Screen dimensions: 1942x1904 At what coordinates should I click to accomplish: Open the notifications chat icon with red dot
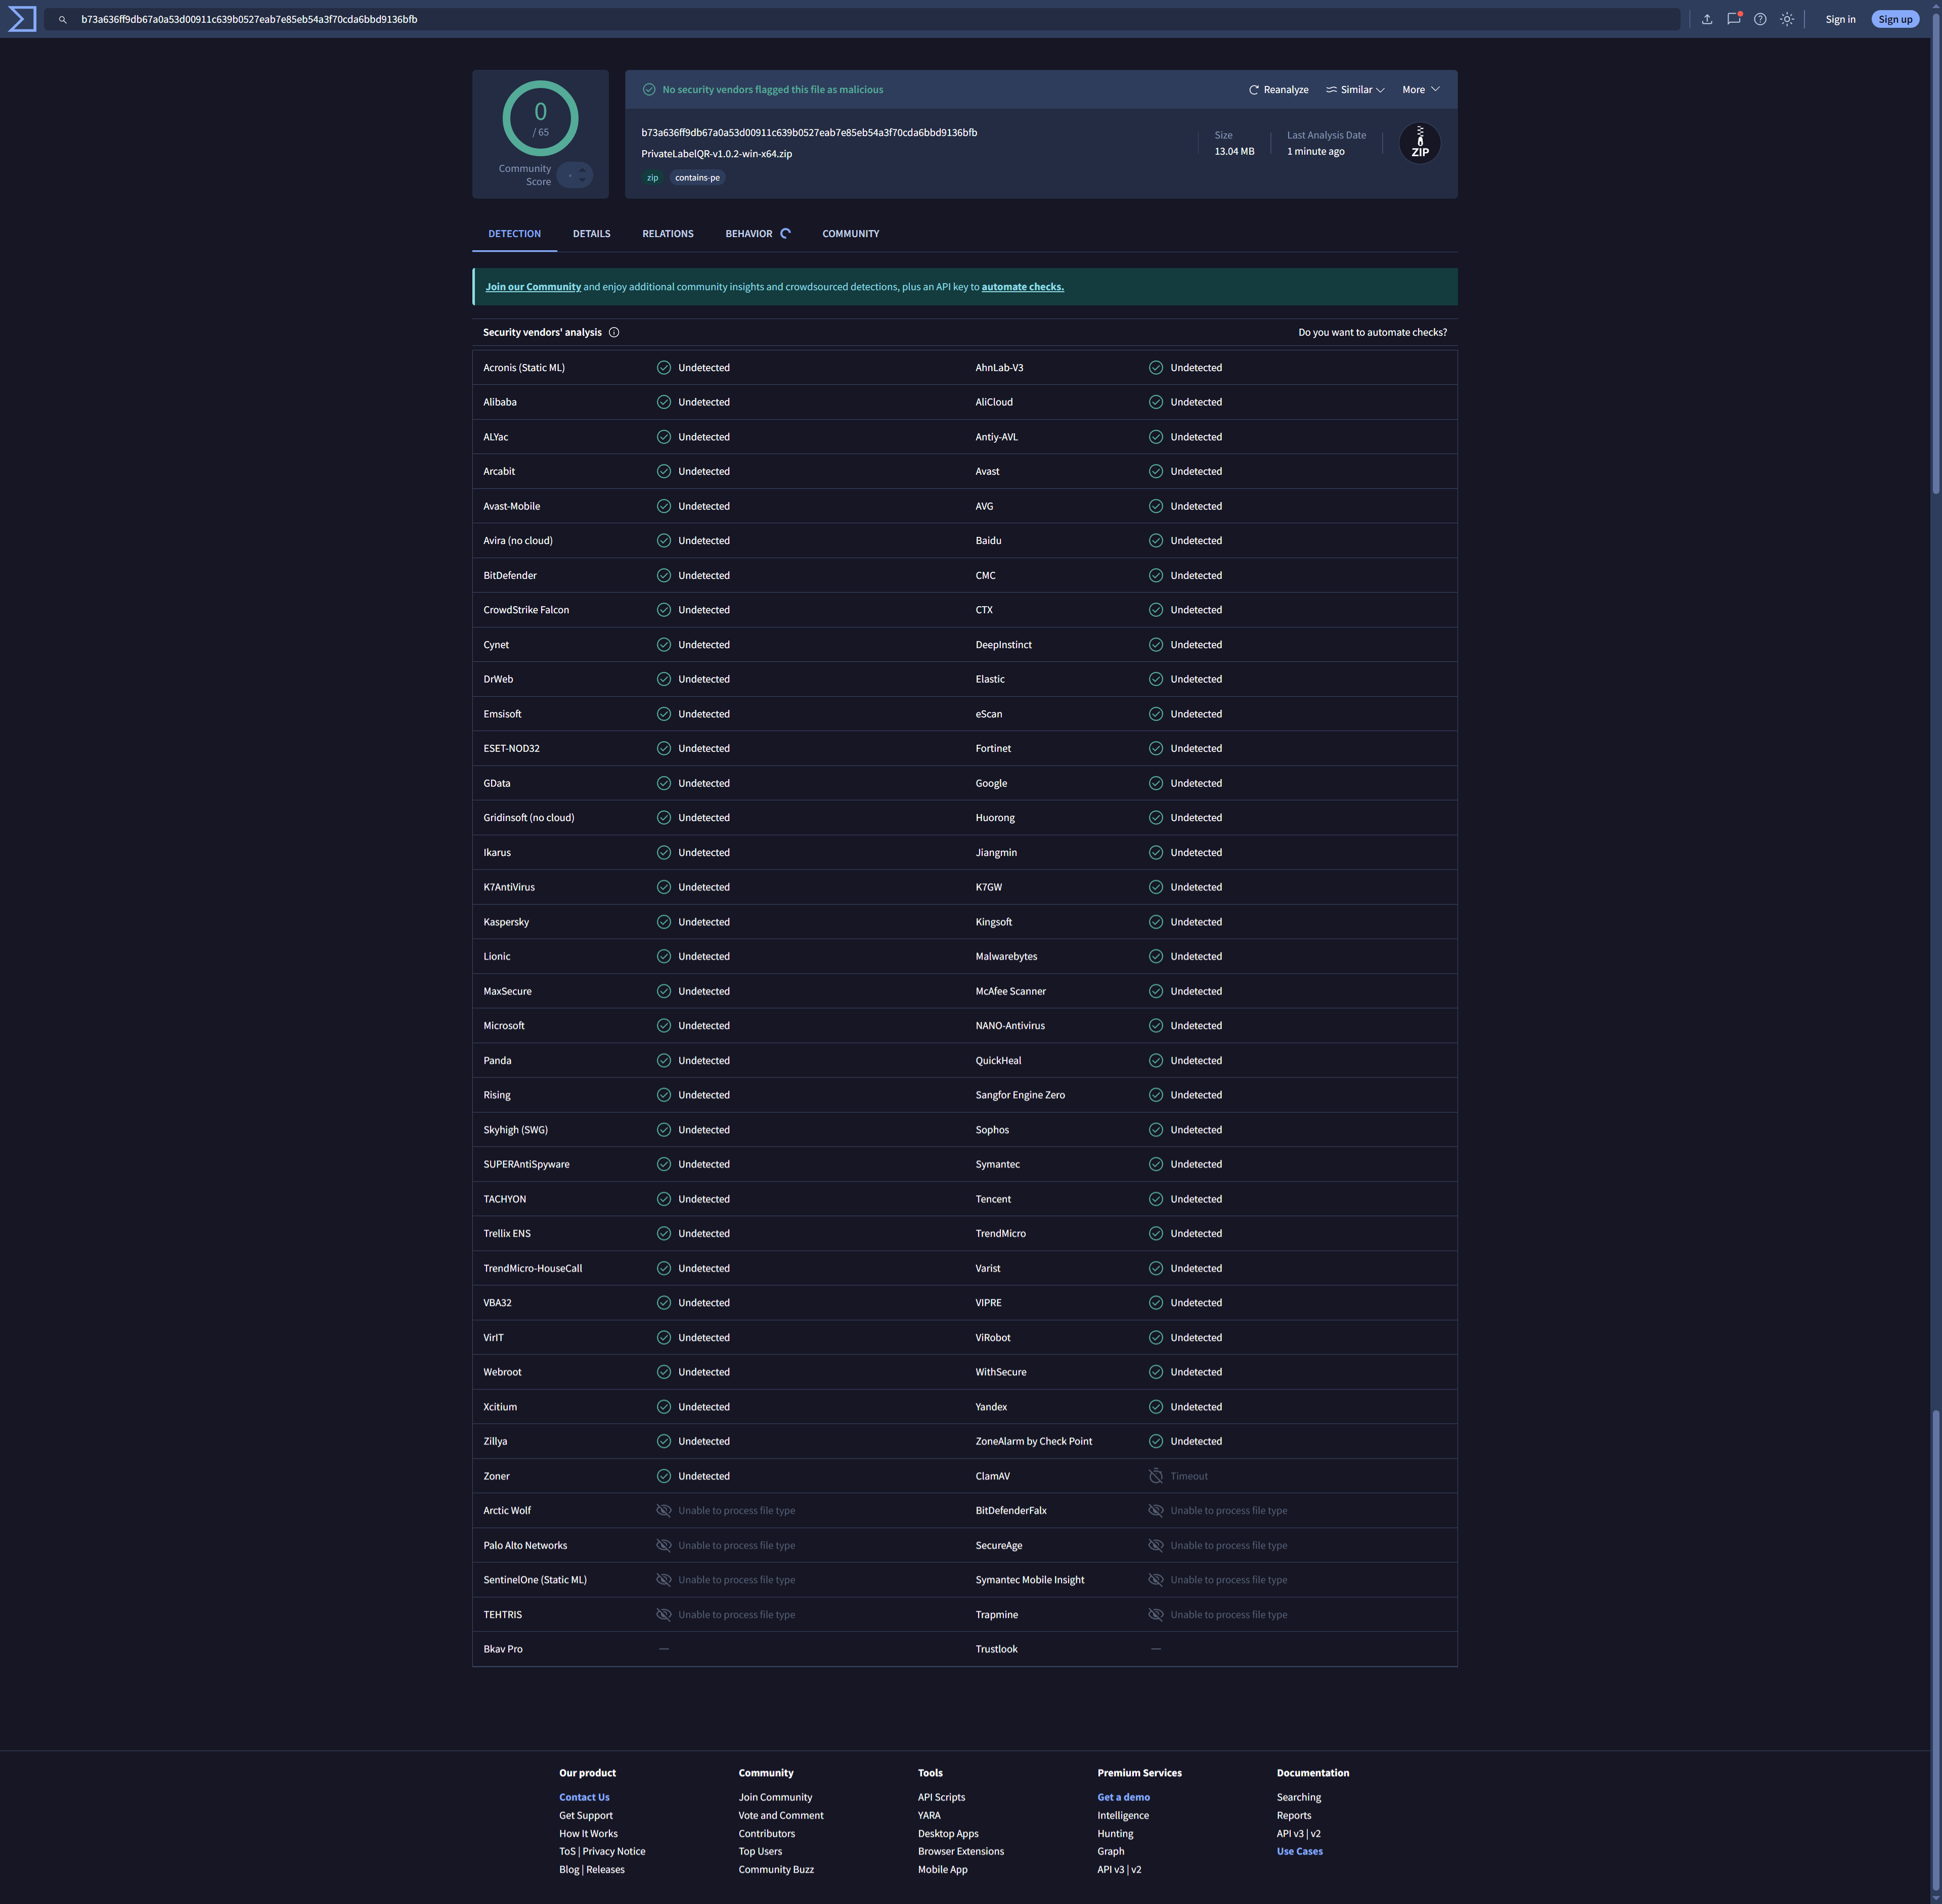point(1734,19)
